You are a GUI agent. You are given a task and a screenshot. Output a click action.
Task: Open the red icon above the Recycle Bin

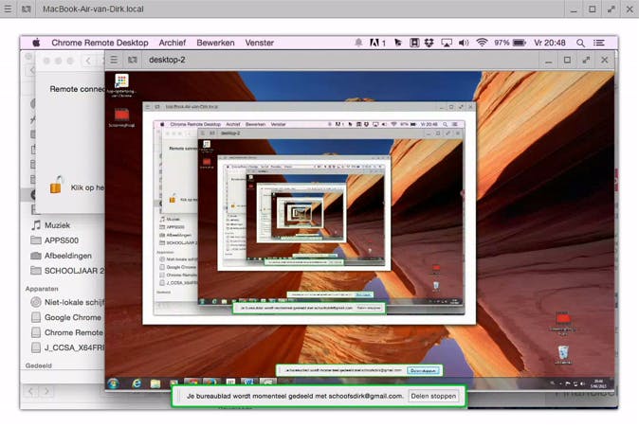pos(563,323)
